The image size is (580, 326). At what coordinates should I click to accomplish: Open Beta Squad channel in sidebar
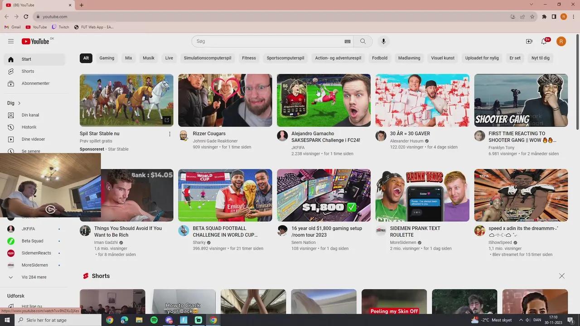pos(33,241)
